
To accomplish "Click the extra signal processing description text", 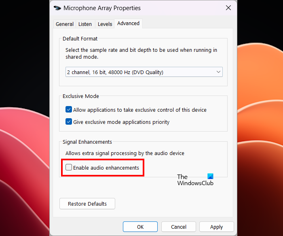I will point(125,153).
